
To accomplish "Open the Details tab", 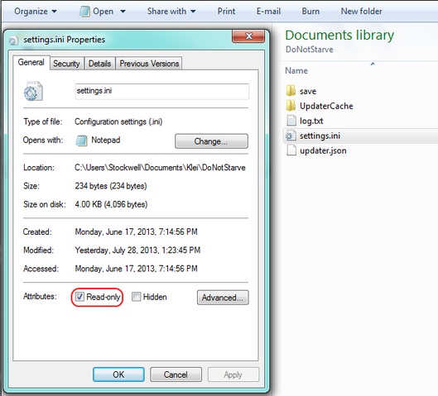I will coord(99,64).
